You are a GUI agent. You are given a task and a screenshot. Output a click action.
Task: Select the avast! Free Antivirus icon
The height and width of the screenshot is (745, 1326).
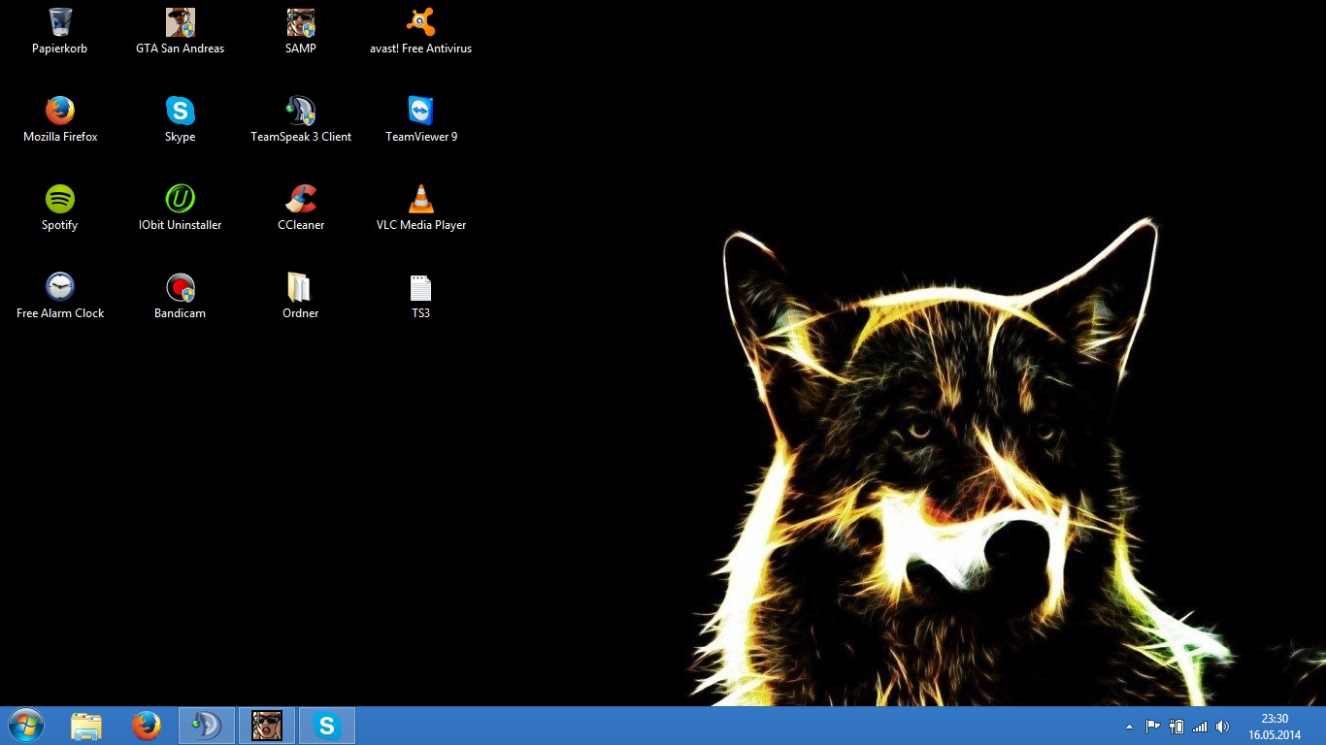pos(420,22)
